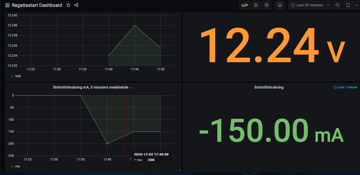Open the dashboards grid icon
The height and width of the screenshot is (175, 360).
click(x=7, y=5)
